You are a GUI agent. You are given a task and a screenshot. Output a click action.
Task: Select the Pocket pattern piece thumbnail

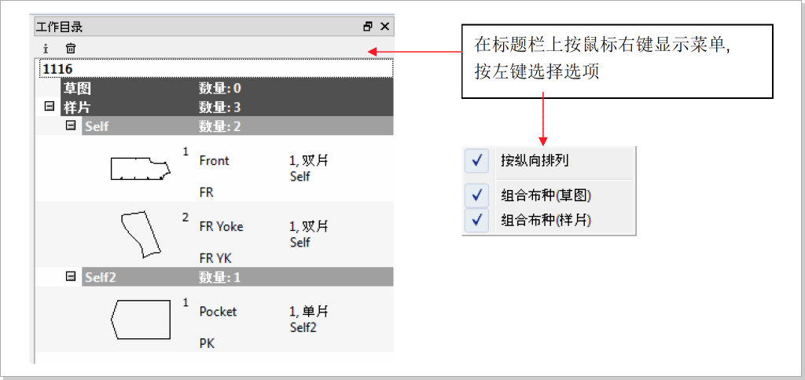tap(141, 319)
